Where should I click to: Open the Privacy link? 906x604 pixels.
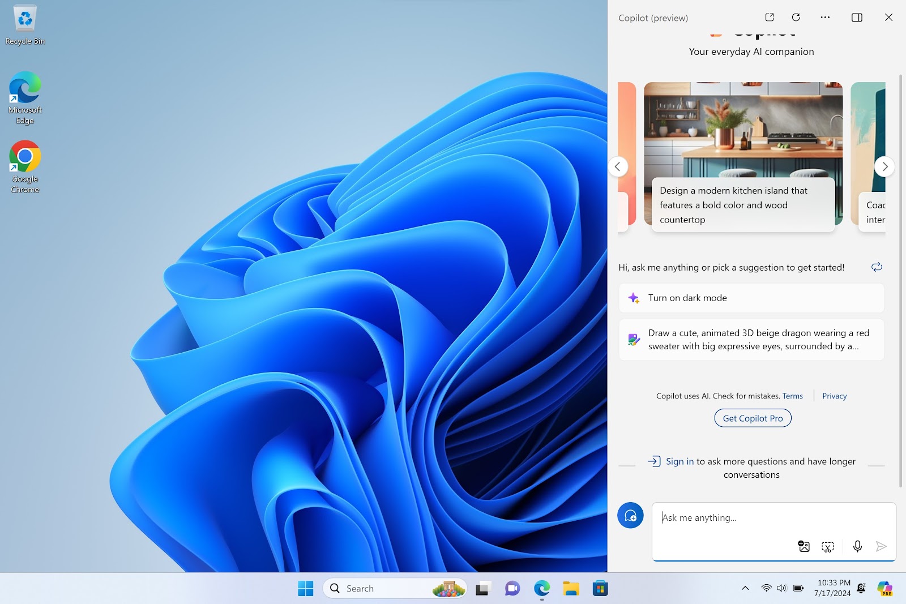pyautogui.click(x=834, y=396)
